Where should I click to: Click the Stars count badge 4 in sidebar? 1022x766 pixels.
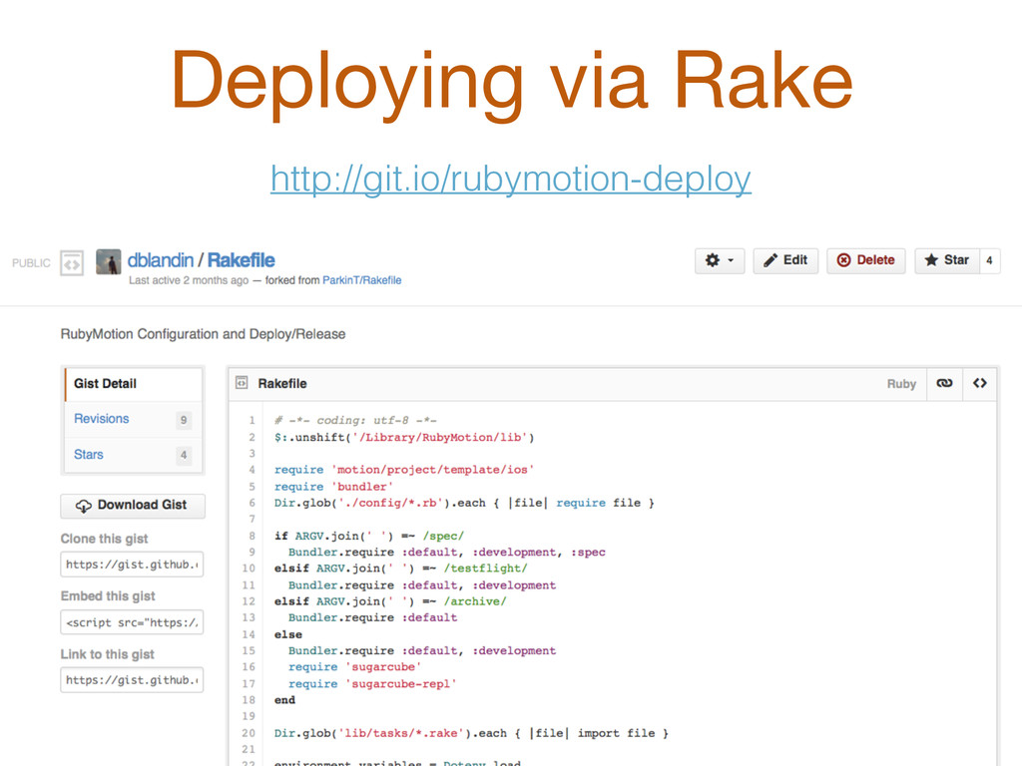[x=184, y=455]
